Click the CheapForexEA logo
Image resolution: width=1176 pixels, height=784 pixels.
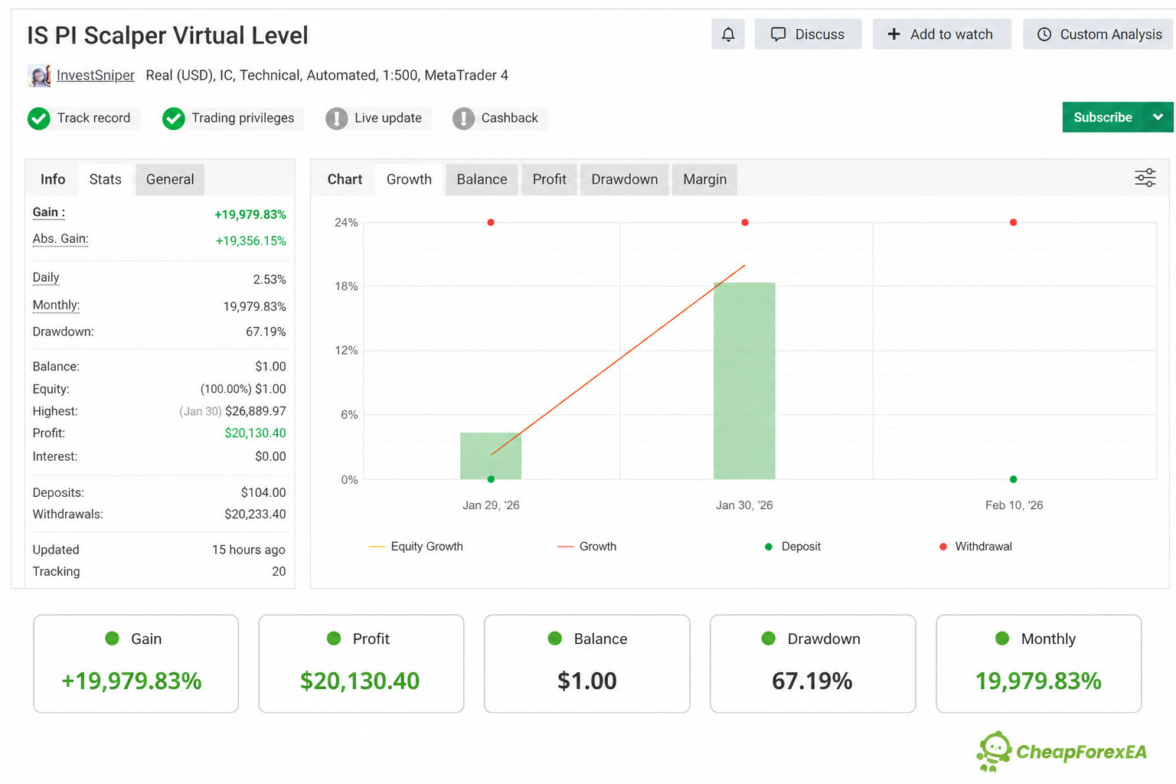click(x=1062, y=751)
